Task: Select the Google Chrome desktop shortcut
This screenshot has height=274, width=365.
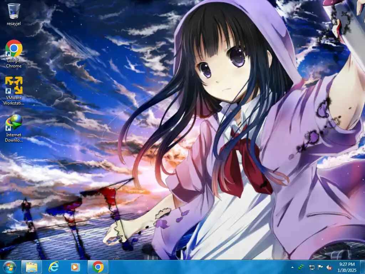Action: tap(14, 54)
